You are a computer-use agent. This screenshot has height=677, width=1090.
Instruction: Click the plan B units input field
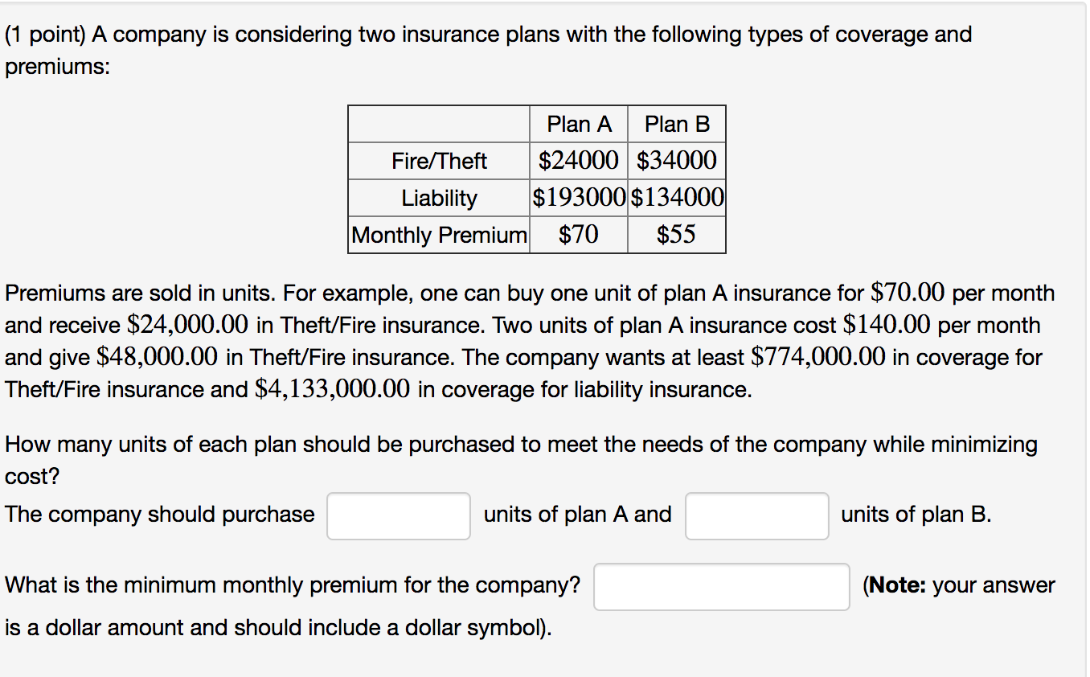tap(756, 515)
